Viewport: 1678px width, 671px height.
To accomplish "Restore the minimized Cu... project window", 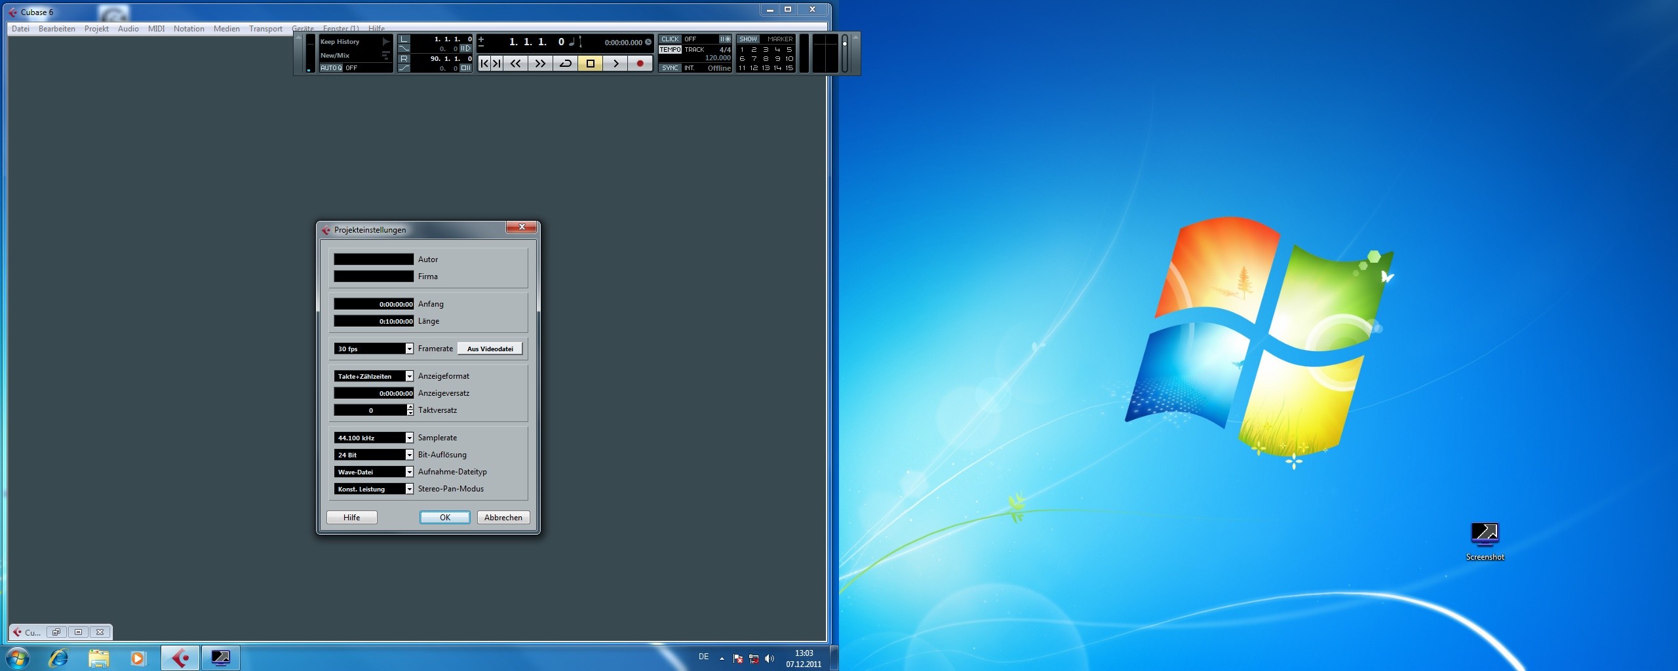I will point(56,632).
